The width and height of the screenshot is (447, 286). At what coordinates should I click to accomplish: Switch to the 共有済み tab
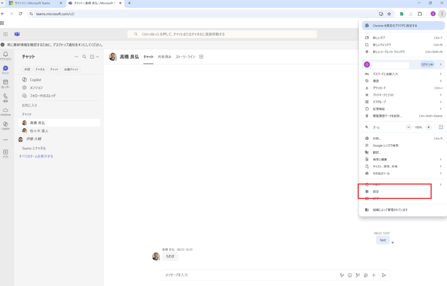click(x=165, y=57)
